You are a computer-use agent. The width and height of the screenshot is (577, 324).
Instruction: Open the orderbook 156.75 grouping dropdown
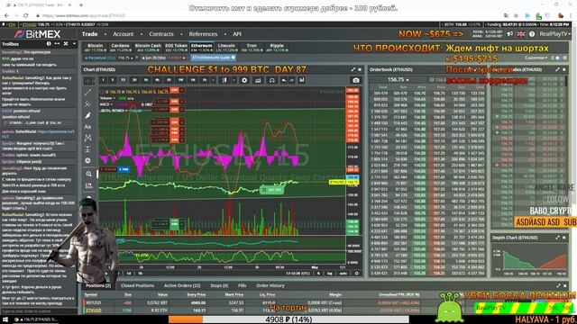(x=398, y=79)
